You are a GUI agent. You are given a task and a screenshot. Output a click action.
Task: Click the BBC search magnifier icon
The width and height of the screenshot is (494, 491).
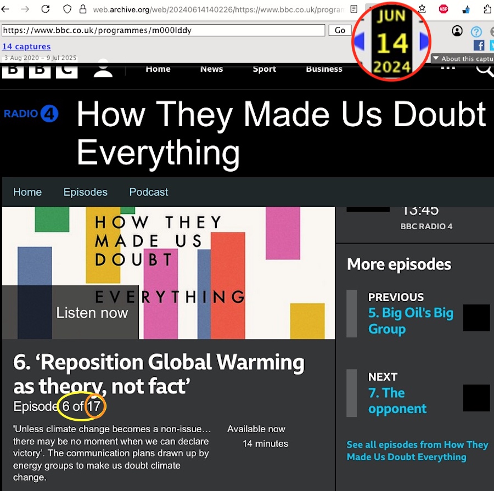click(484, 69)
